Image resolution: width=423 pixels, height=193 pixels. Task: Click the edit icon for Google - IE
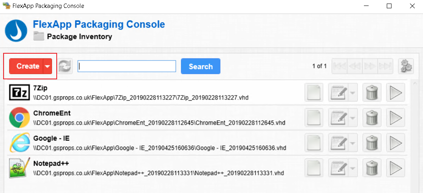[x=337, y=143]
